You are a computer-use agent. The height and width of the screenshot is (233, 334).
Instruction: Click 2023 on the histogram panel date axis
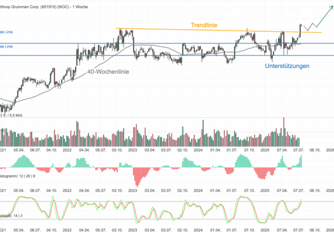click(x=132, y=190)
